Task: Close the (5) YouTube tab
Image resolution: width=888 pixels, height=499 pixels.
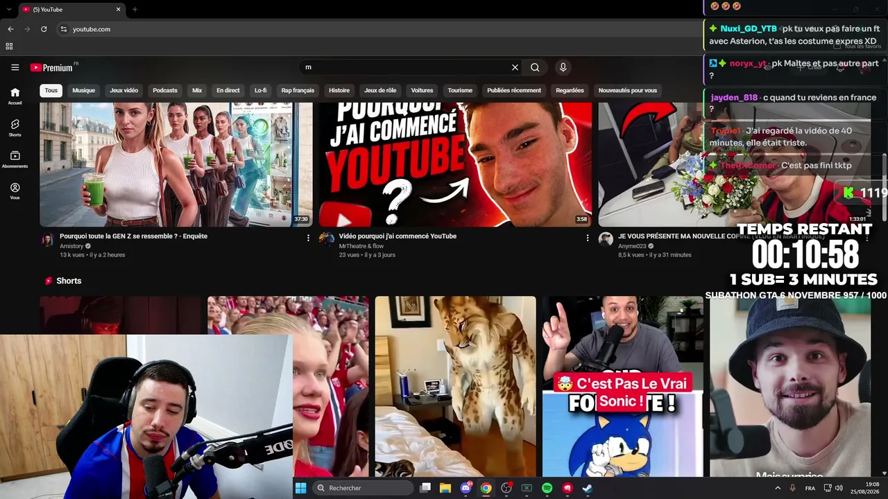Action: pos(118,10)
